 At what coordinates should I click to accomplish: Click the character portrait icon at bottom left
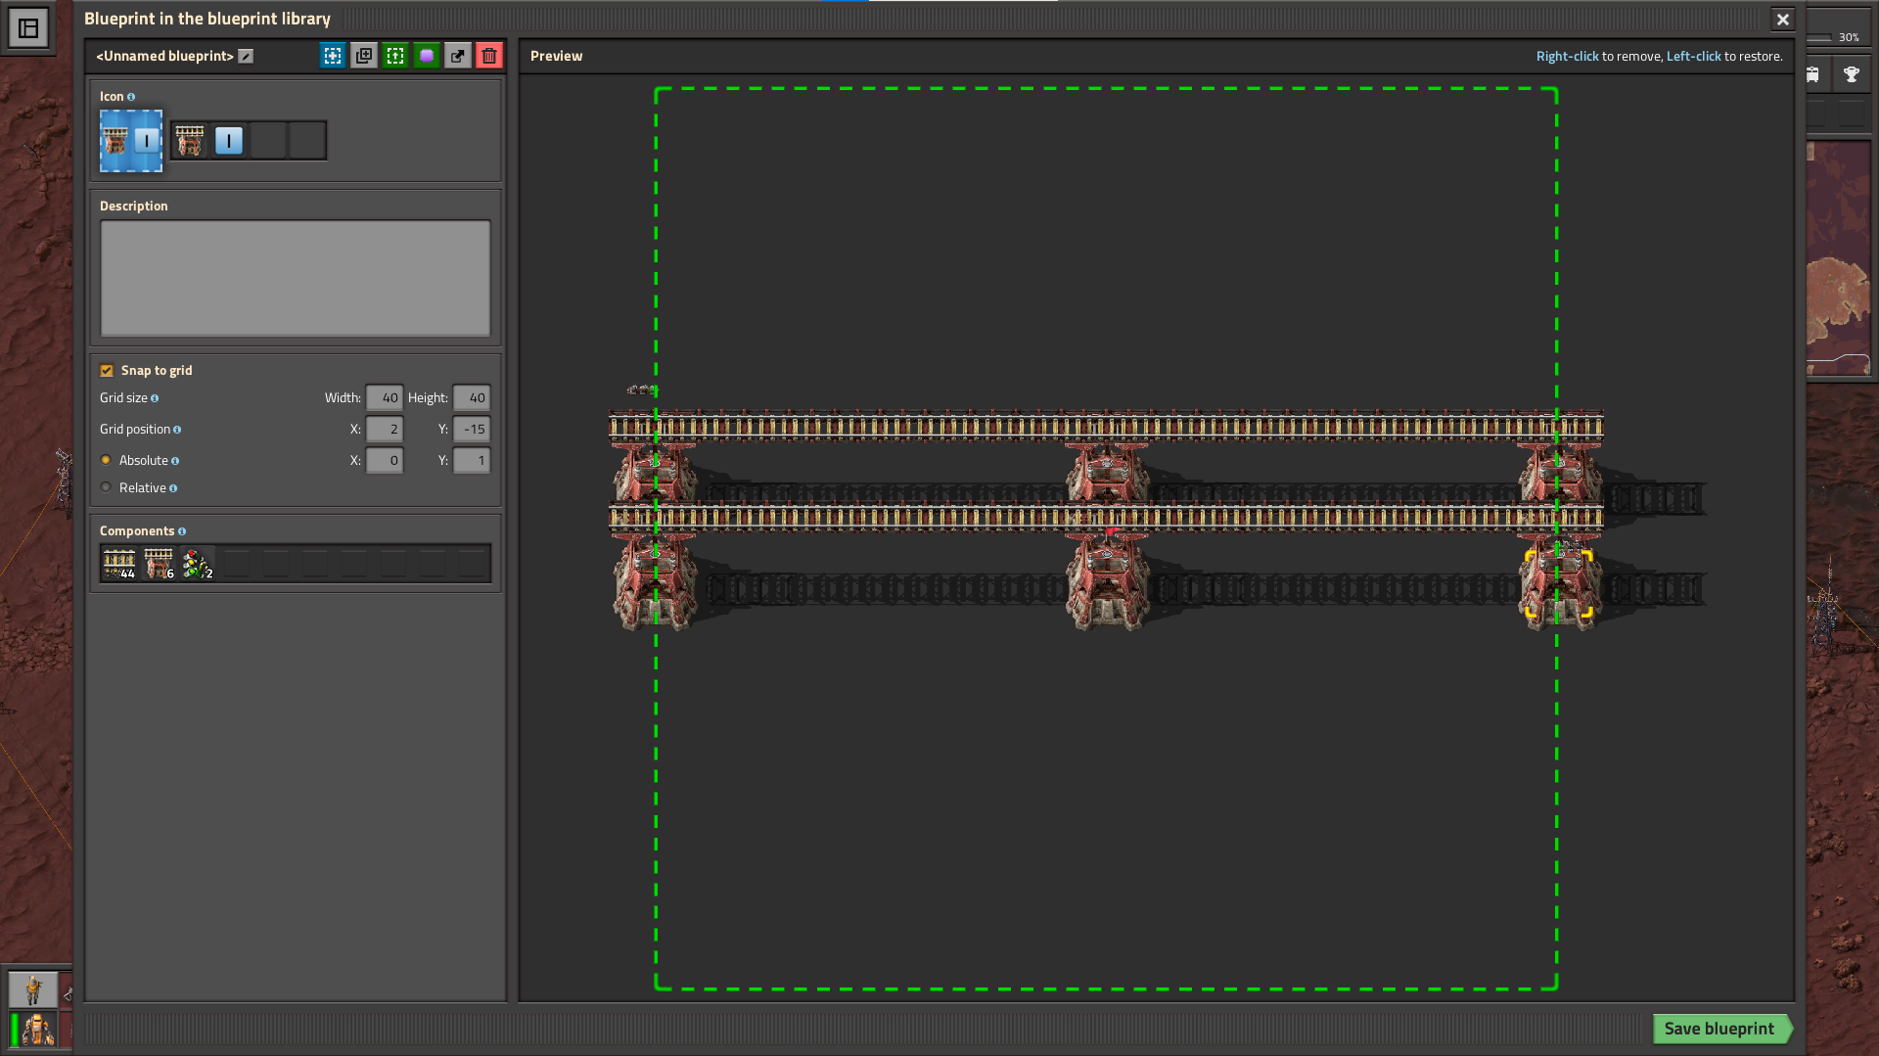[x=33, y=989]
